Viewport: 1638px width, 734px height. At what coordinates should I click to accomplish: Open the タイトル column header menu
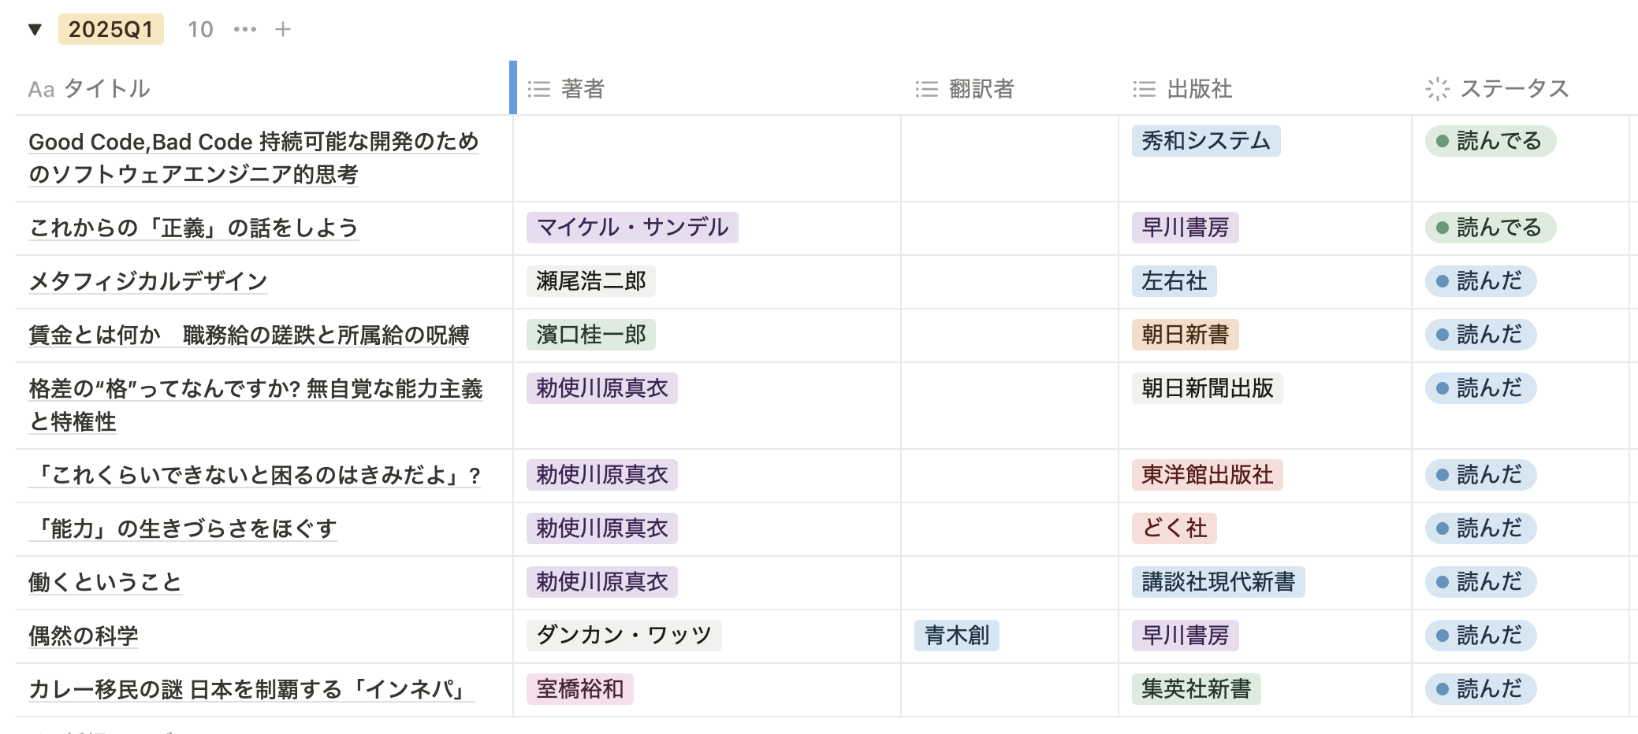click(106, 88)
